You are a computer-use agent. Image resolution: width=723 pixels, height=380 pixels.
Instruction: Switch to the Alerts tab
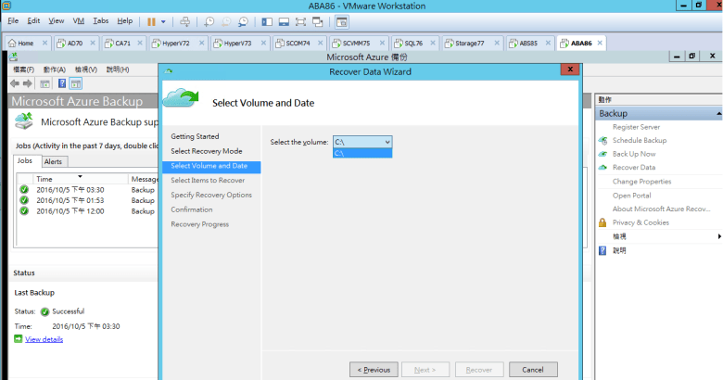[53, 161]
